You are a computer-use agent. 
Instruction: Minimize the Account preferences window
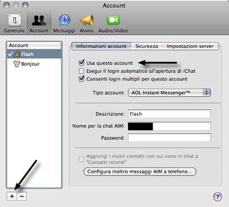16,6
